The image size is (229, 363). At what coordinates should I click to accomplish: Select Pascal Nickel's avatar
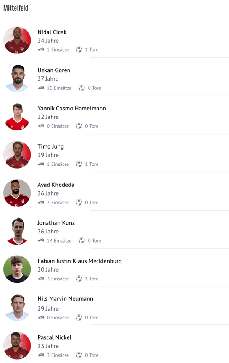coord(17,346)
